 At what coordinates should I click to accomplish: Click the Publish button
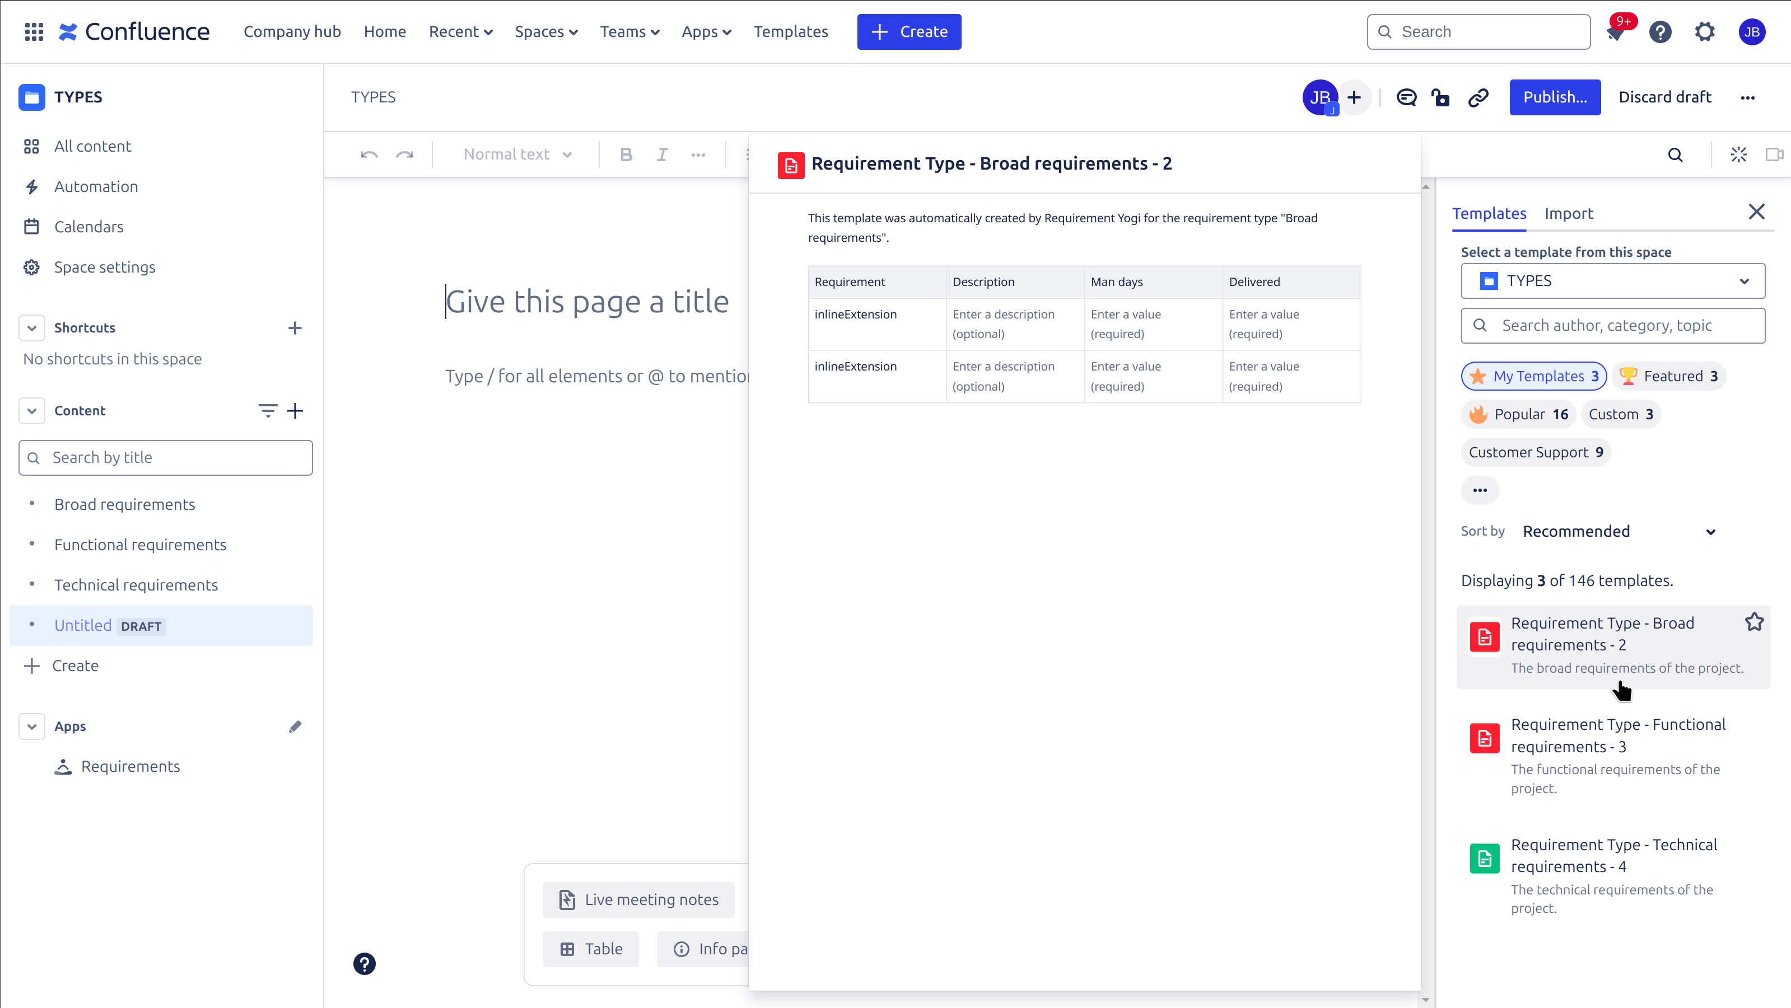click(1554, 97)
